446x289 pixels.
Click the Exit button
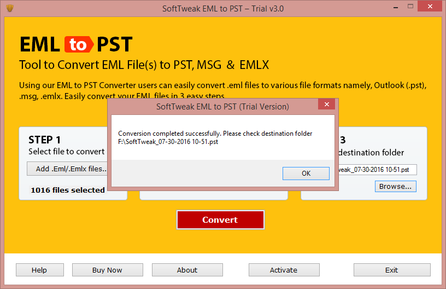[x=392, y=270]
